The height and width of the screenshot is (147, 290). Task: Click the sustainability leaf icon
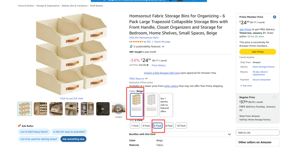coord(131,46)
